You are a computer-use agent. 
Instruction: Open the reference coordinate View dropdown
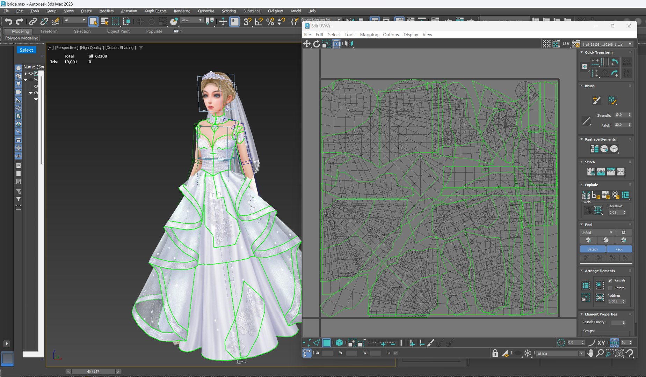[x=191, y=20]
